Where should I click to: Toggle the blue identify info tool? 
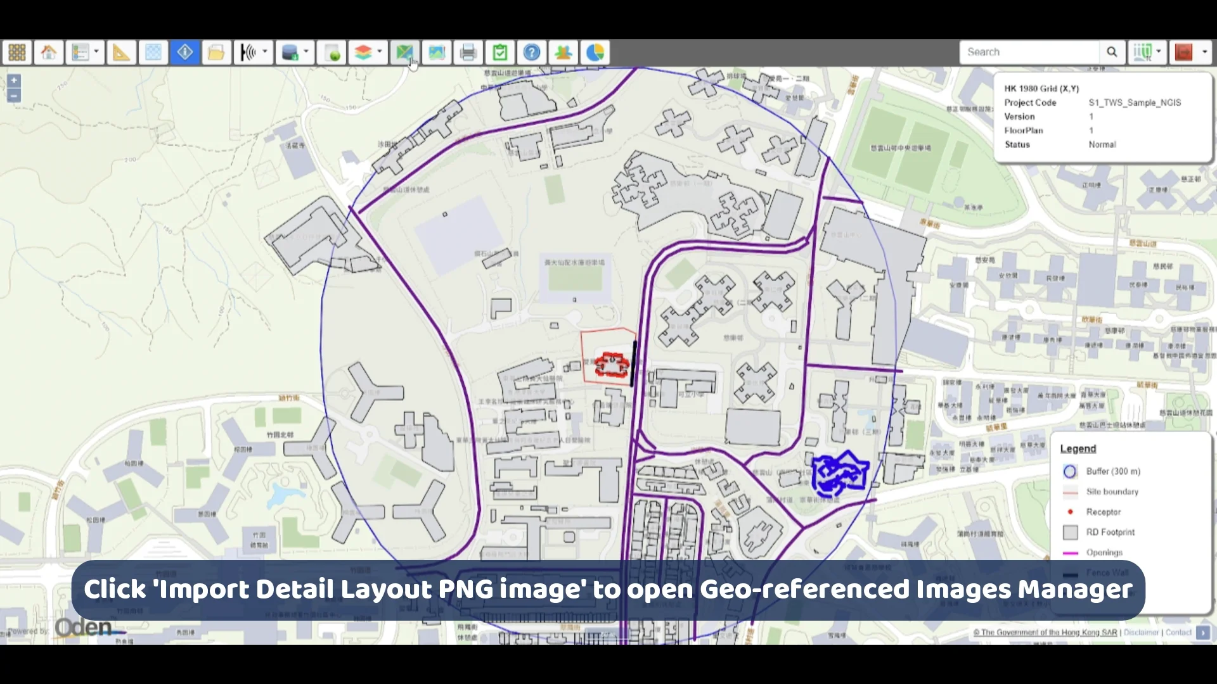184,53
